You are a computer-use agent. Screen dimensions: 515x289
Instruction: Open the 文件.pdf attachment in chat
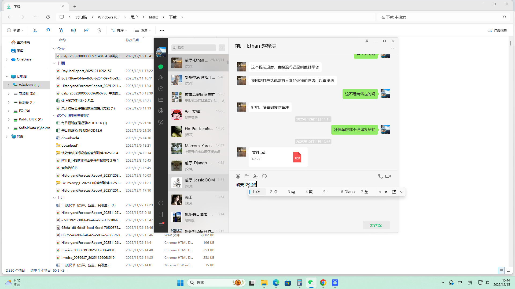point(278,157)
